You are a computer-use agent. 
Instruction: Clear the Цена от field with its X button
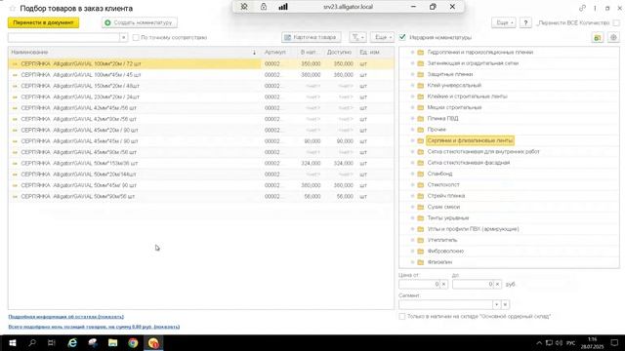click(443, 284)
